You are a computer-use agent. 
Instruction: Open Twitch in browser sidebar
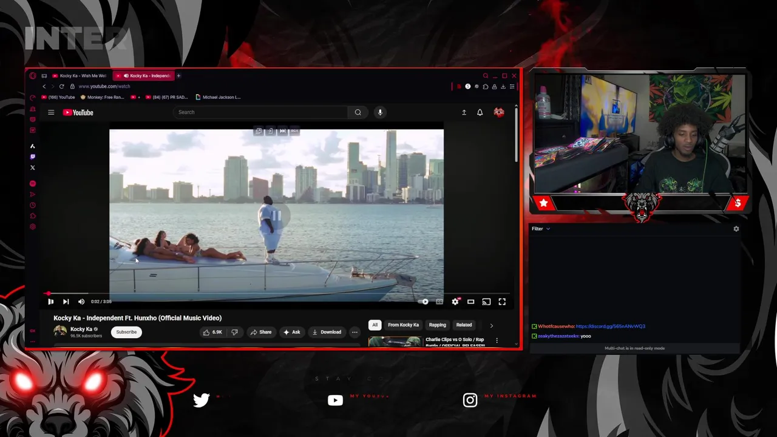click(33, 157)
